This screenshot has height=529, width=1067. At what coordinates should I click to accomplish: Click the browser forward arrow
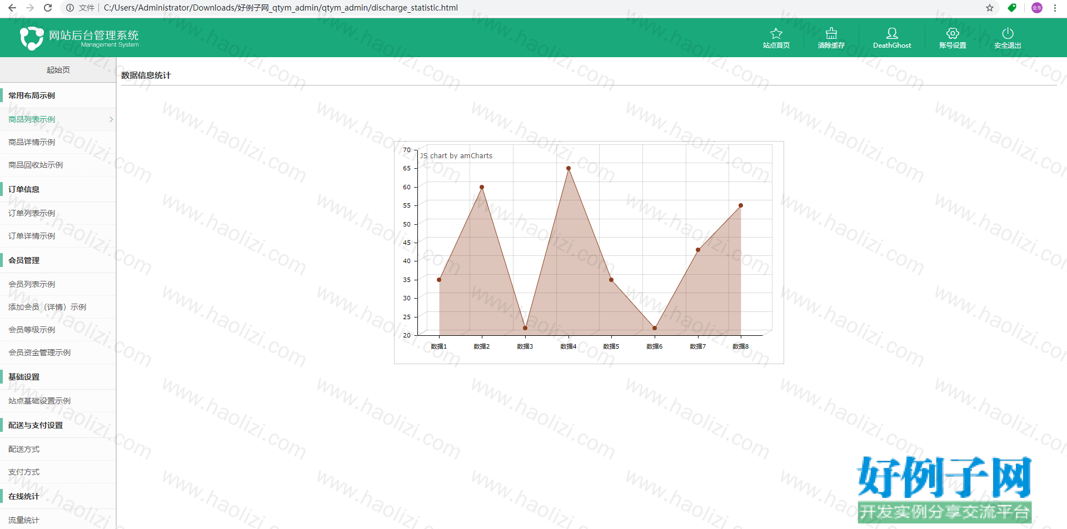click(x=30, y=8)
